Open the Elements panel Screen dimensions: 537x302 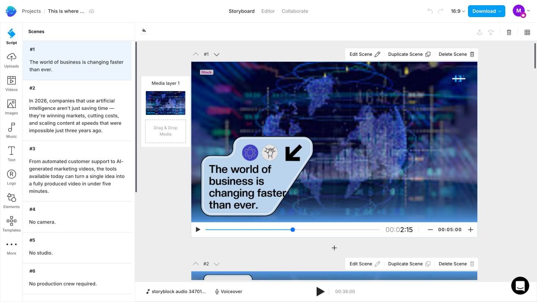(12, 201)
